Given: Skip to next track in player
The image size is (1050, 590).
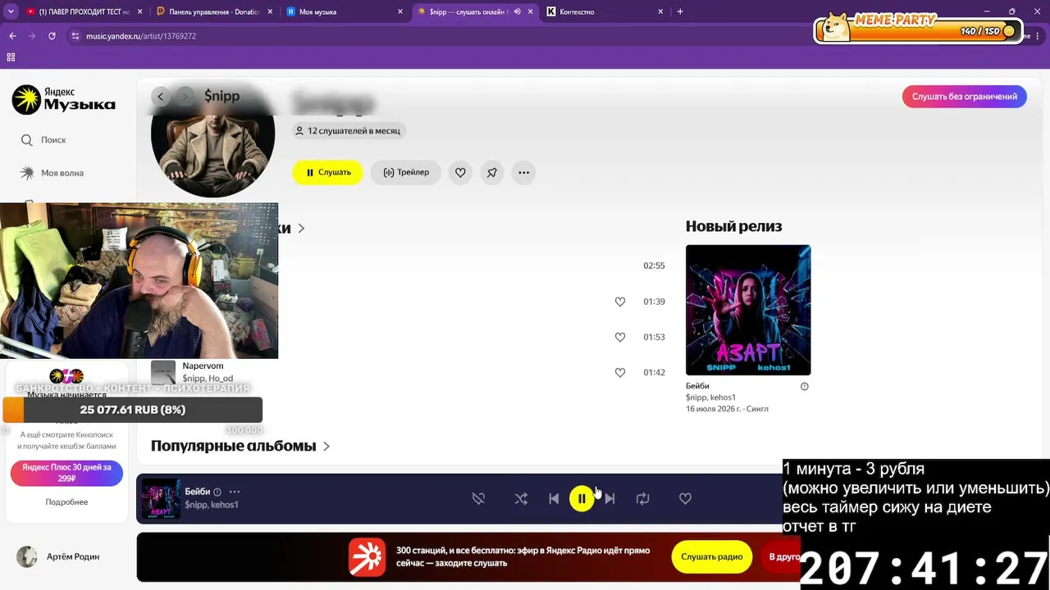Looking at the screenshot, I should pyautogui.click(x=609, y=498).
